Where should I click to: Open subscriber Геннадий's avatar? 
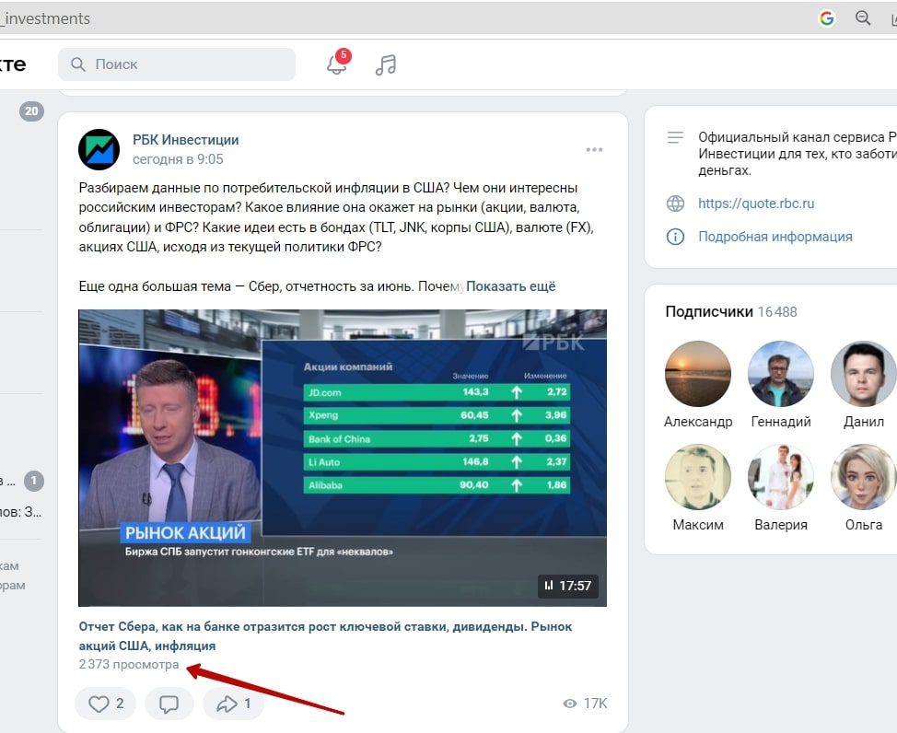point(781,374)
